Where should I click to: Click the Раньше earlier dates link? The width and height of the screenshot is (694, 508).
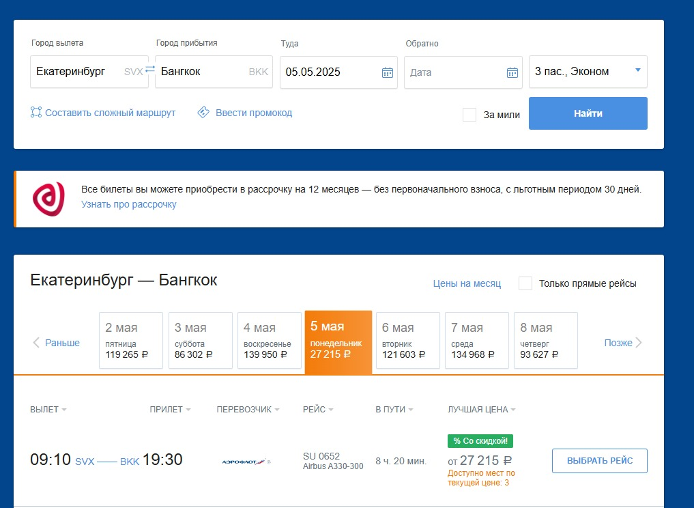coord(62,343)
